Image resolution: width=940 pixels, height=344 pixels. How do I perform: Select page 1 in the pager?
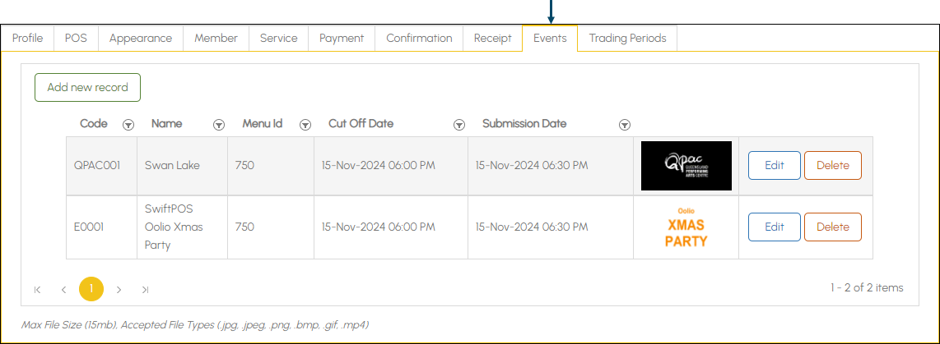pos(91,289)
